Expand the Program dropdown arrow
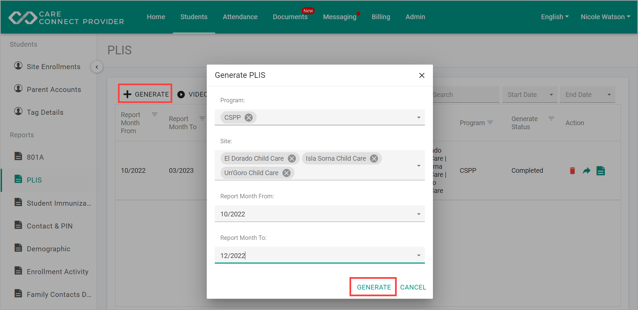The height and width of the screenshot is (310, 638). [x=419, y=117]
